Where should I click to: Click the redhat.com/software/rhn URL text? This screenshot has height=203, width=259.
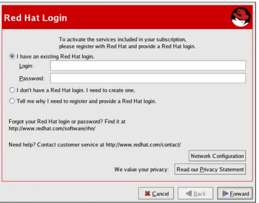[x=52, y=128]
